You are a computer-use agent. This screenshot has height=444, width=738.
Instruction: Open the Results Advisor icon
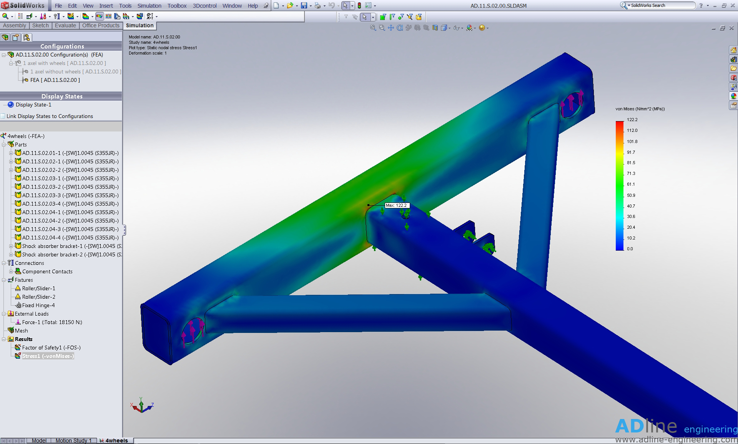(86, 17)
